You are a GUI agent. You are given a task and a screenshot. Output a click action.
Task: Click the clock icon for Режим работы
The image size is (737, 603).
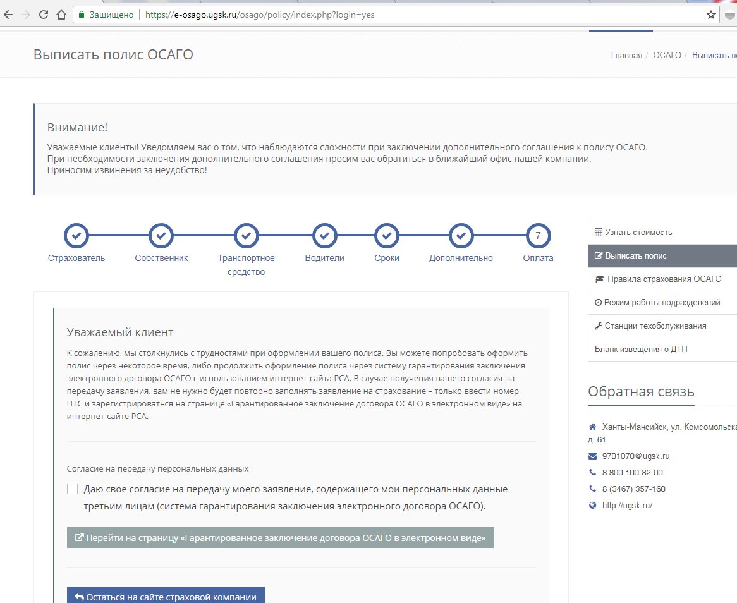pos(599,303)
